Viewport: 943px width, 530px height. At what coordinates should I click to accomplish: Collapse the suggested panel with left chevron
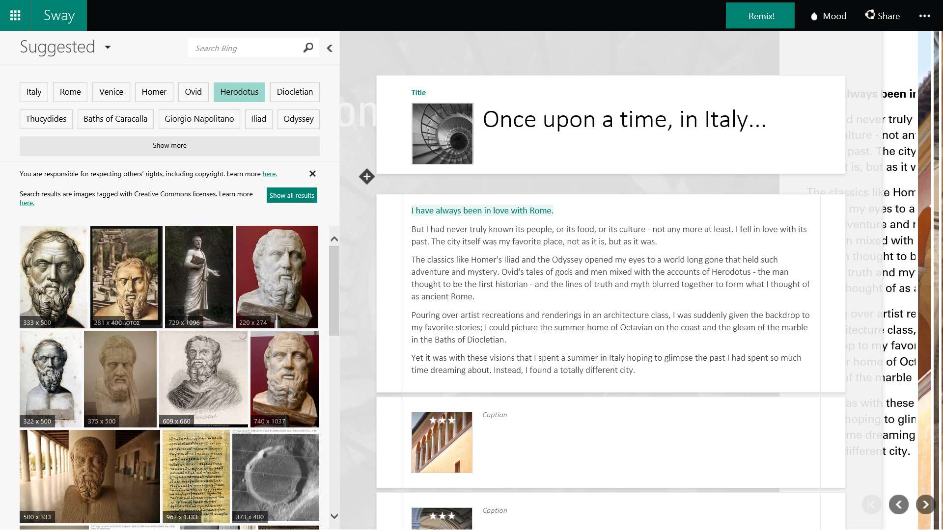click(330, 48)
